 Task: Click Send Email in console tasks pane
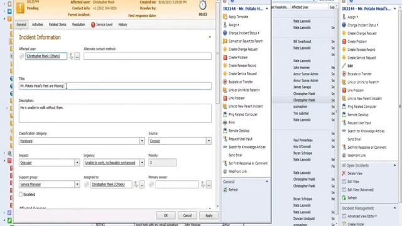coord(354,139)
